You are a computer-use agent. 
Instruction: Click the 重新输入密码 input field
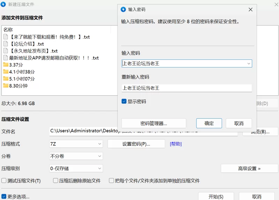tap(187, 88)
